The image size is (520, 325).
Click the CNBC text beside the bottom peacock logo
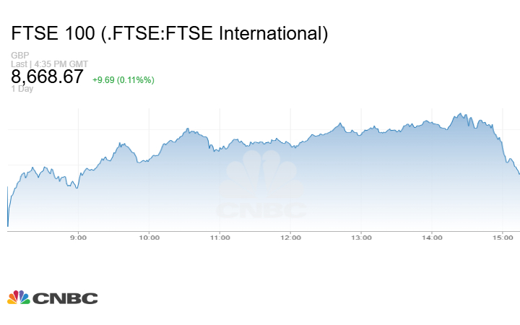click(x=65, y=298)
